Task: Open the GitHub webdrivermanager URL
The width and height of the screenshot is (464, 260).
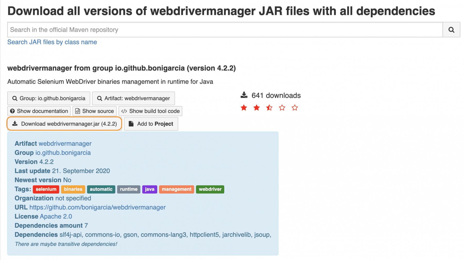Action: click(97, 207)
